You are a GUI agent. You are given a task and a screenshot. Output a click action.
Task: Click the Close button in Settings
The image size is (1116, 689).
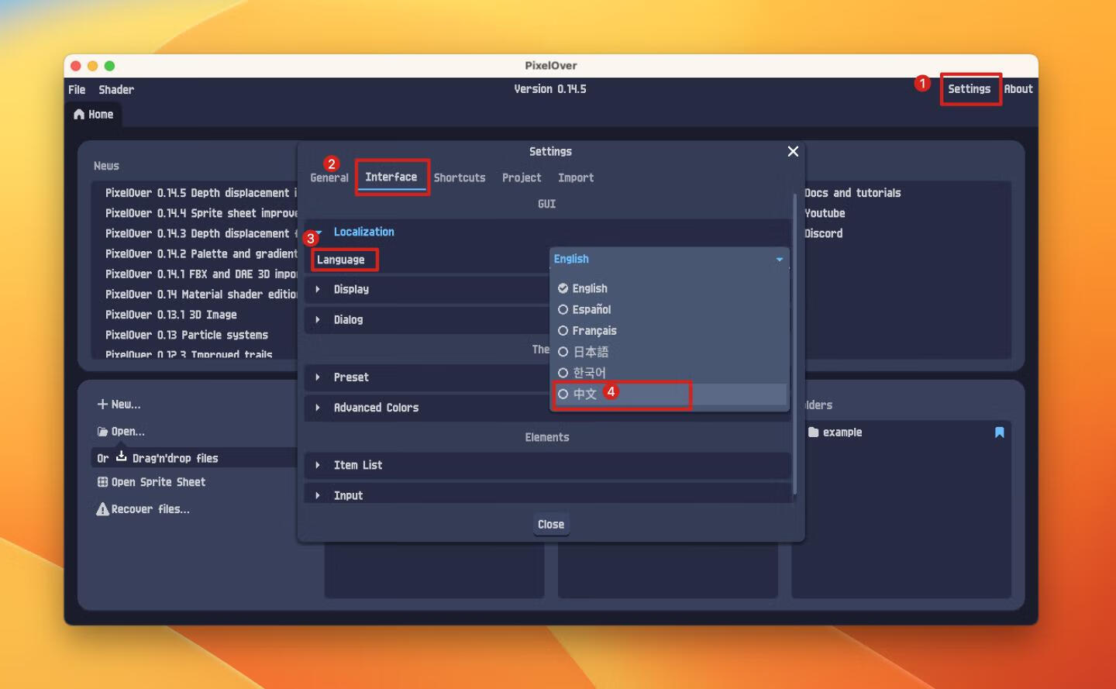(551, 525)
